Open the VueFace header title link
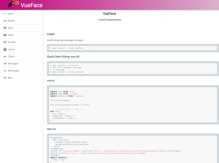Image resolution: width=219 pixels, height=163 pixels. [32, 5]
